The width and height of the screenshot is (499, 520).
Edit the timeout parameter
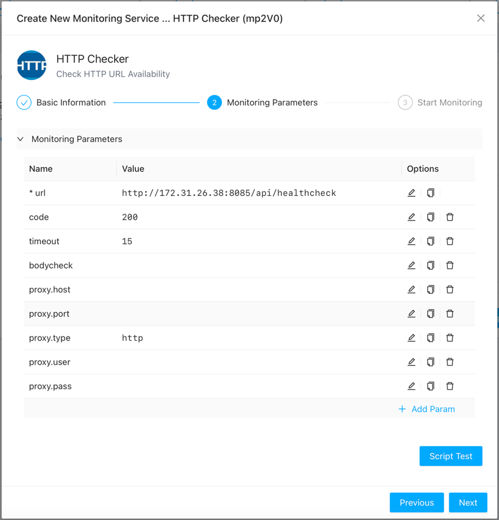pyautogui.click(x=411, y=241)
